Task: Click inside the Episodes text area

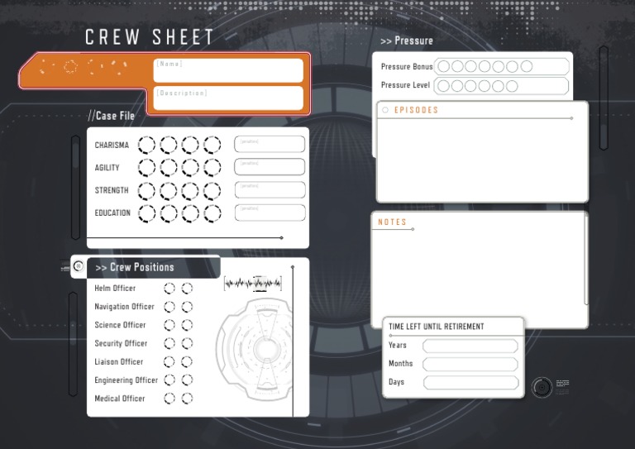Action: pos(482,160)
